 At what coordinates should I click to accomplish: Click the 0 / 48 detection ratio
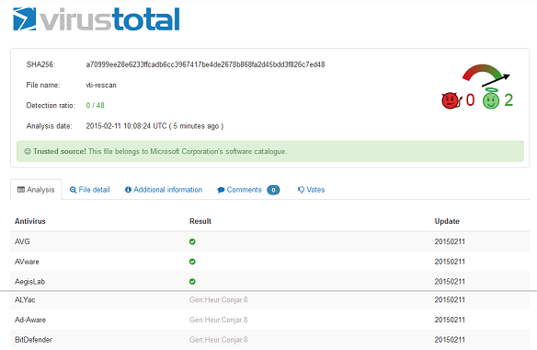pyautogui.click(x=96, y=105)
